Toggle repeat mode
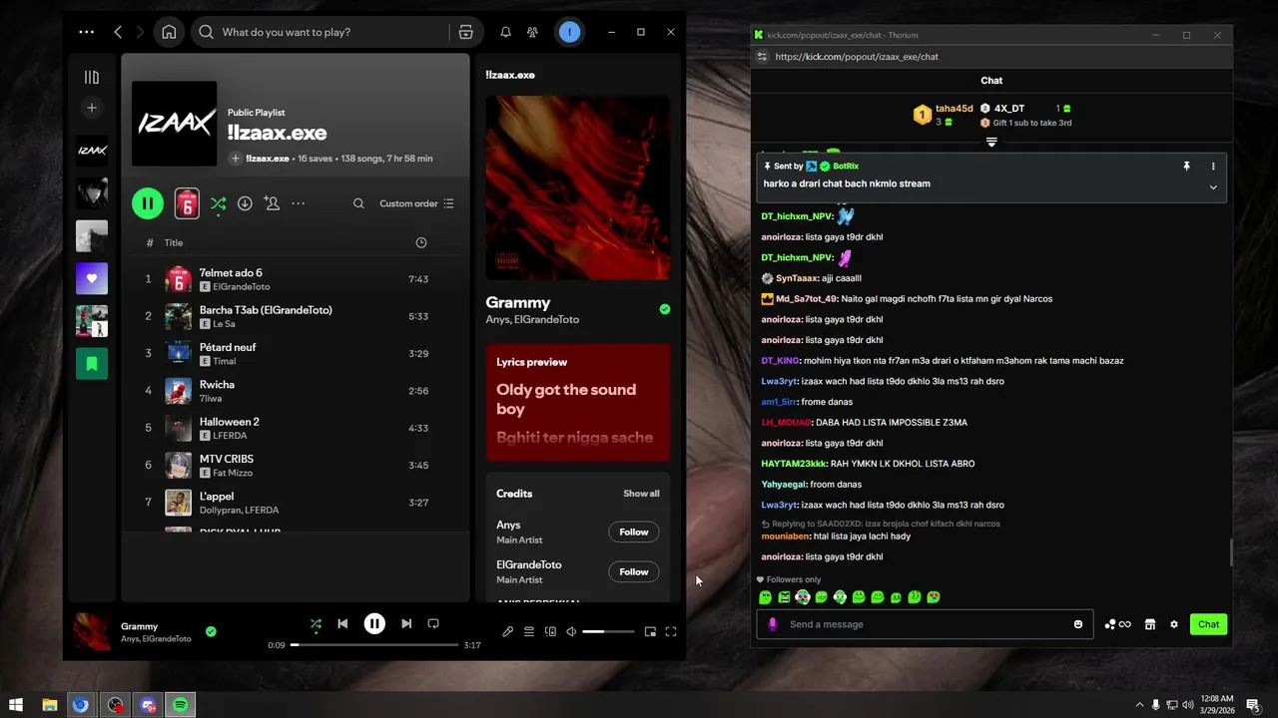1278x718 pixels. [433, 623]
